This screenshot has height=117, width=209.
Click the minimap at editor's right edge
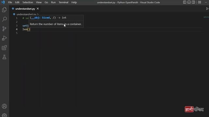coord(206,17)
